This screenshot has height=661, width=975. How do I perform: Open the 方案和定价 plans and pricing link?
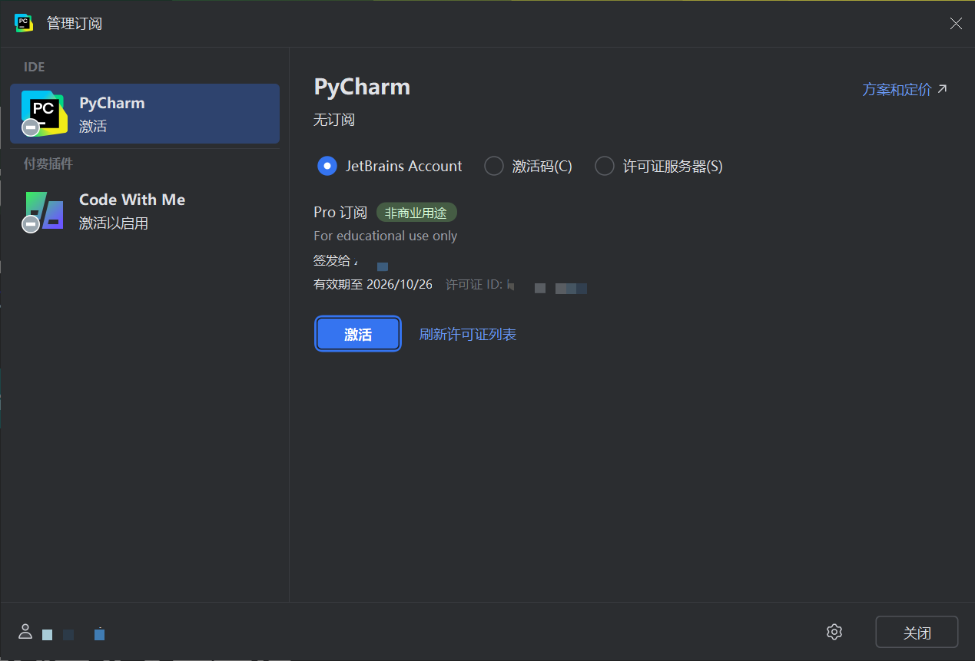pyautogui.click(x=905, y=89)
